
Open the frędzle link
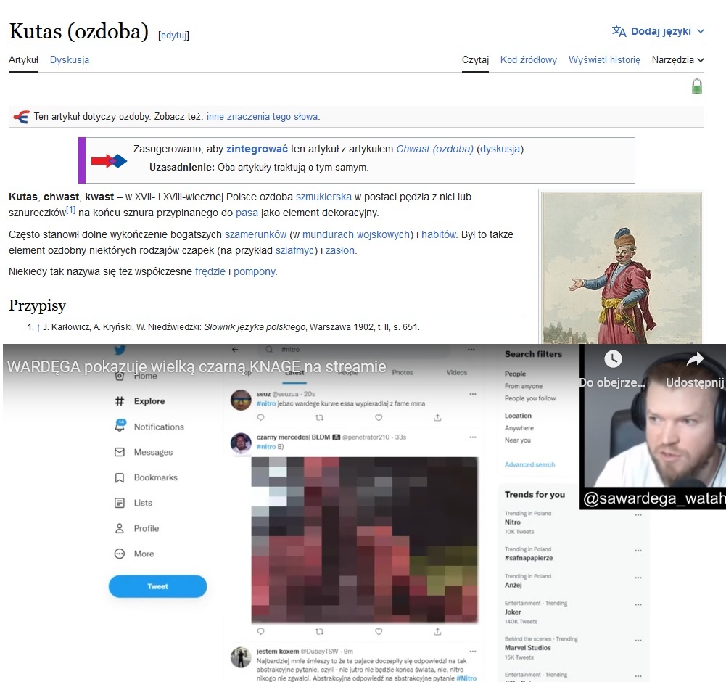click(x=210, y=271)
